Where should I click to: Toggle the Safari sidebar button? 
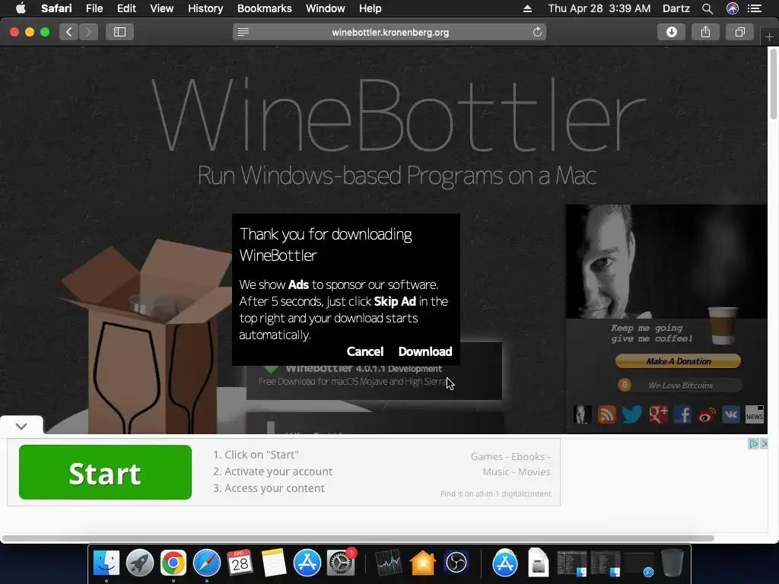[x=119, y=32]
